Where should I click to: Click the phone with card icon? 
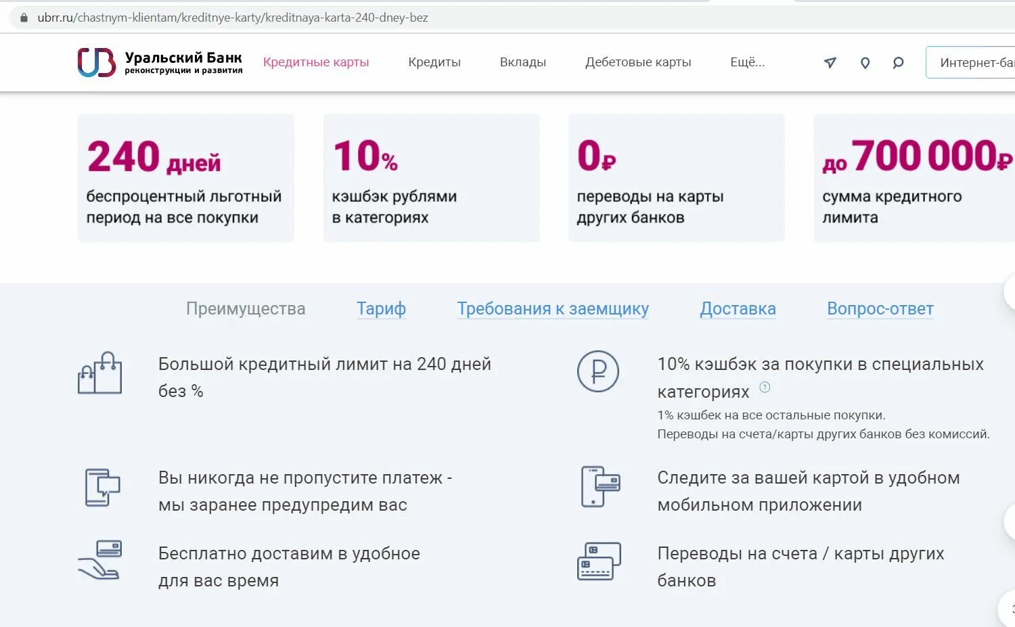600,486
